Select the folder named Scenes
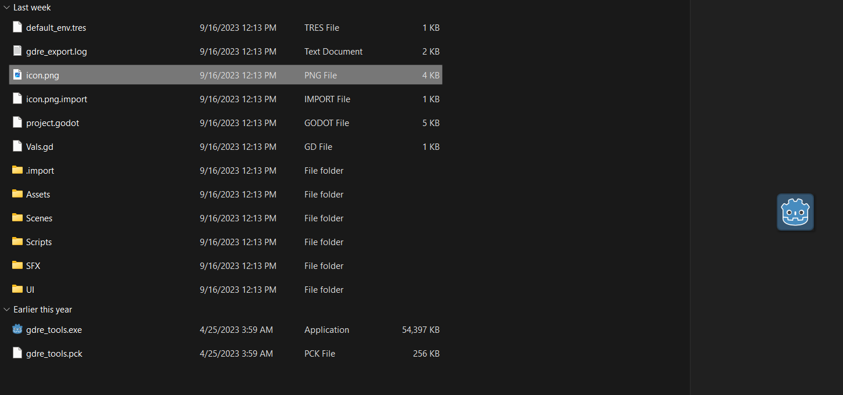This screenshot has width=843, height=395. pyautogui.click(x=40, y=218)
